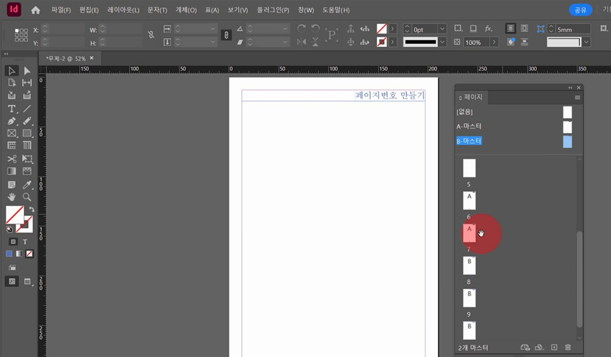Select the Rectangle tool
This screenshot has height=357, width=611.
pos(27,133)
